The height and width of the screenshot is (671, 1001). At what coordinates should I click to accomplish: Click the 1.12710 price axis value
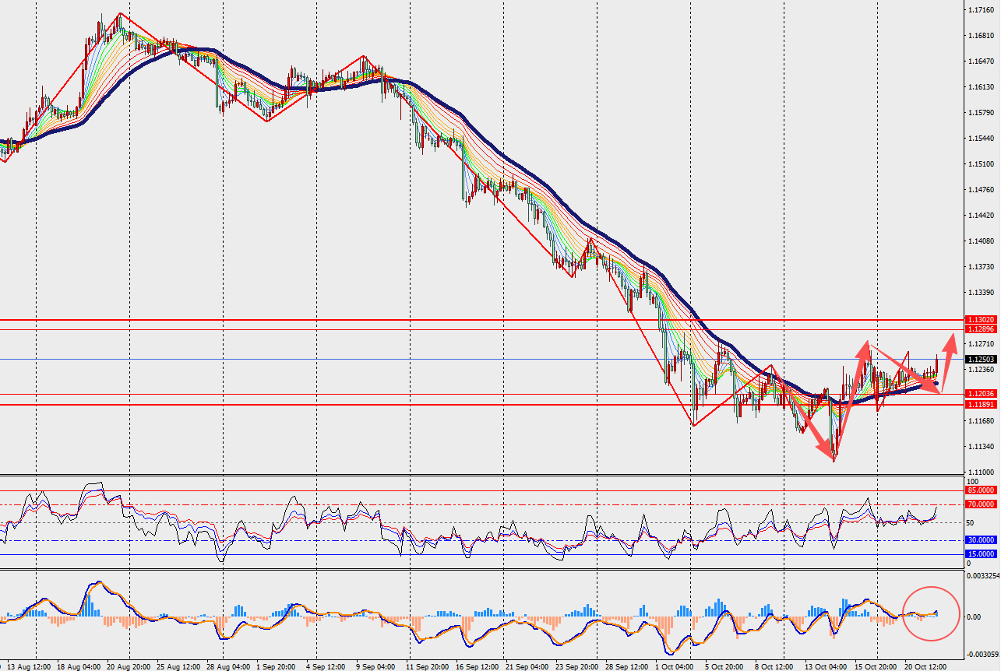point(980,344)
